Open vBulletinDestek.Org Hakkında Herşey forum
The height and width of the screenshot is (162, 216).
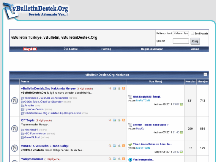48,89
